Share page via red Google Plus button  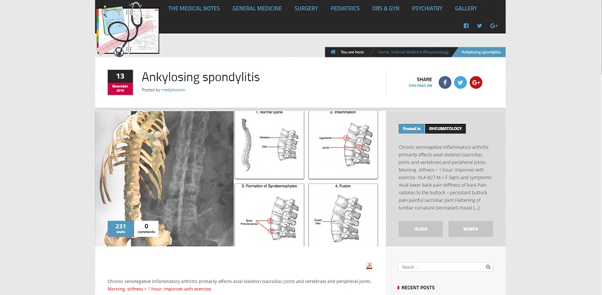coord(476,82)
